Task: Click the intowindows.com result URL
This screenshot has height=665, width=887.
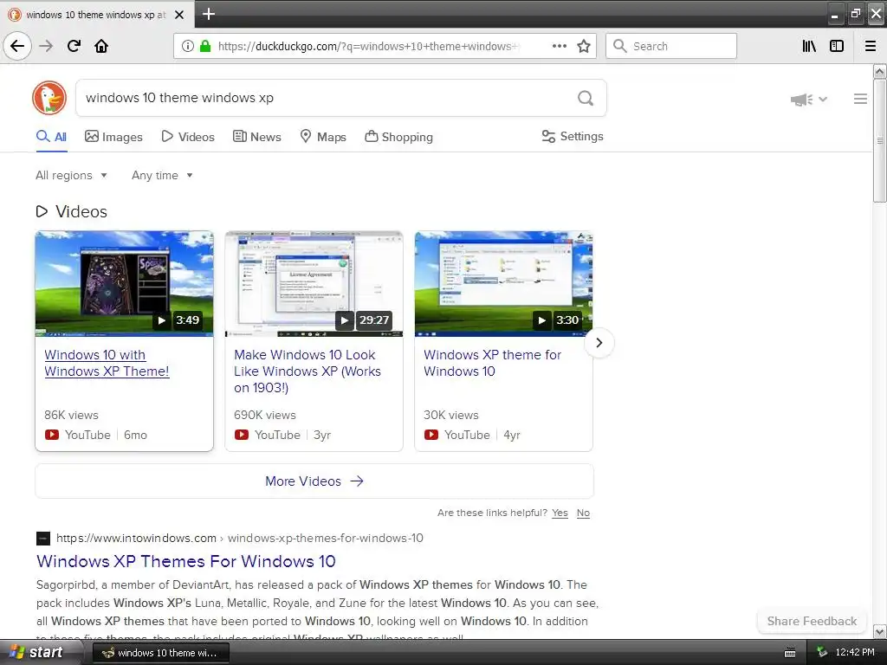Action: pyautogui.click(x=240, y=539)
